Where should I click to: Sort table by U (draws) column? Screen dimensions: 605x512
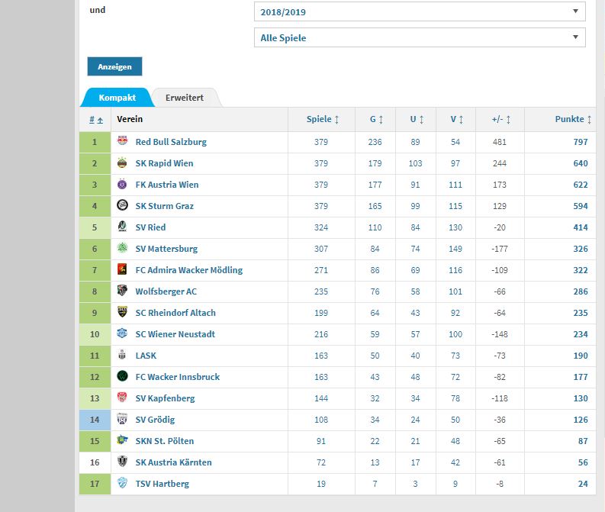click(417, 119)
